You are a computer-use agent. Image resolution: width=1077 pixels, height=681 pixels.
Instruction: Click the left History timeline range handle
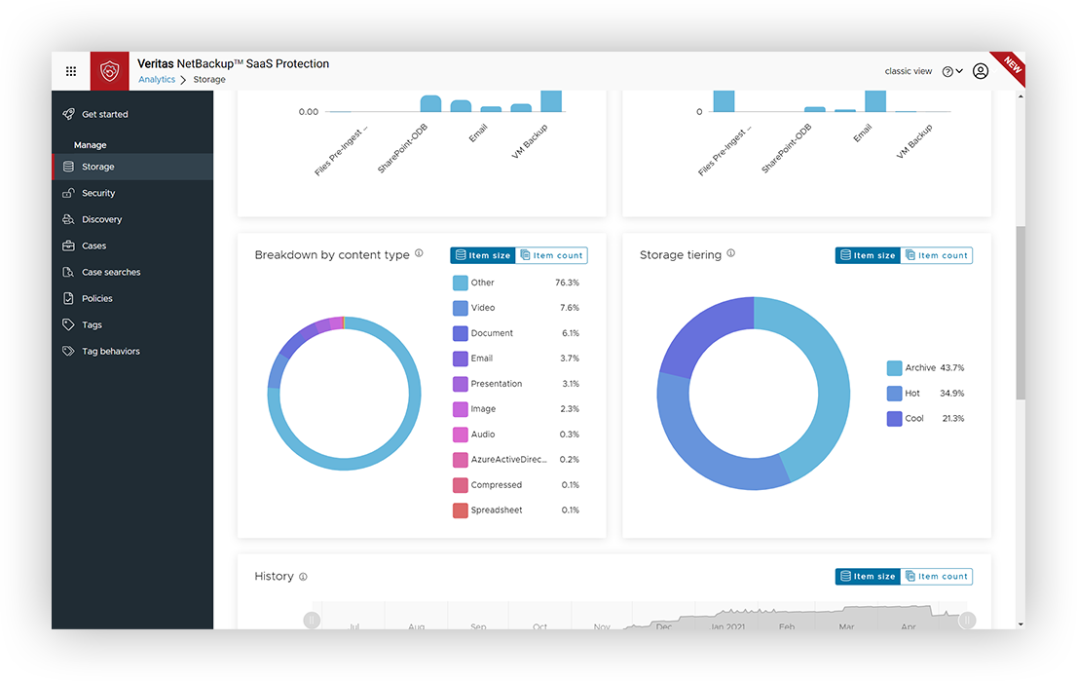click(x=312, y=620)
